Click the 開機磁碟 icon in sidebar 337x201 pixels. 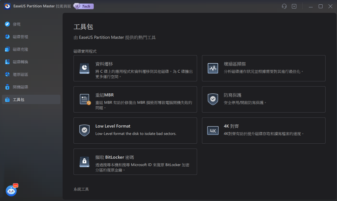click(x=8, y=87)
